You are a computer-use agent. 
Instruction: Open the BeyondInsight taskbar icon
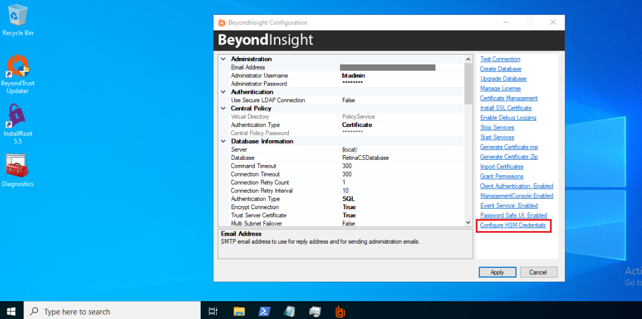340,311
